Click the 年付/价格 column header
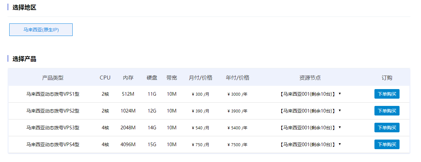Image resolution: width=421 pixels, height=162 pixels. [237, 78]
